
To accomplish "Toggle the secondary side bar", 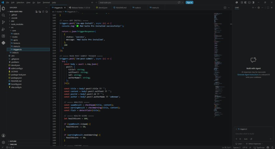I will click(253, 2).
